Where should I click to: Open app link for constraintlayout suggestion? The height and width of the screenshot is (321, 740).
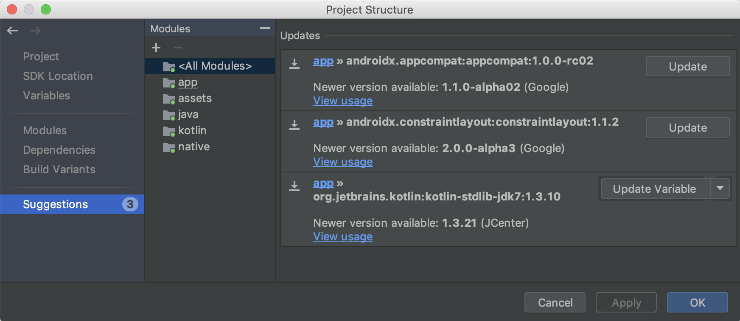coord(323,122)
